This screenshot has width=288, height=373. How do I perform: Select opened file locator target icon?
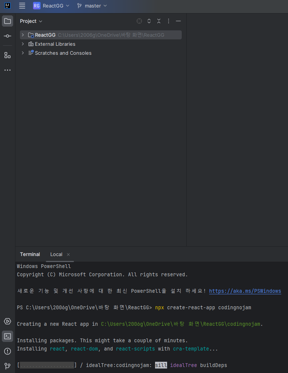coord(139,21)
